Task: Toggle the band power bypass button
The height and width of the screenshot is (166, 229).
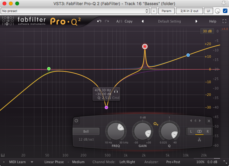Action: (x=76, y=121)
